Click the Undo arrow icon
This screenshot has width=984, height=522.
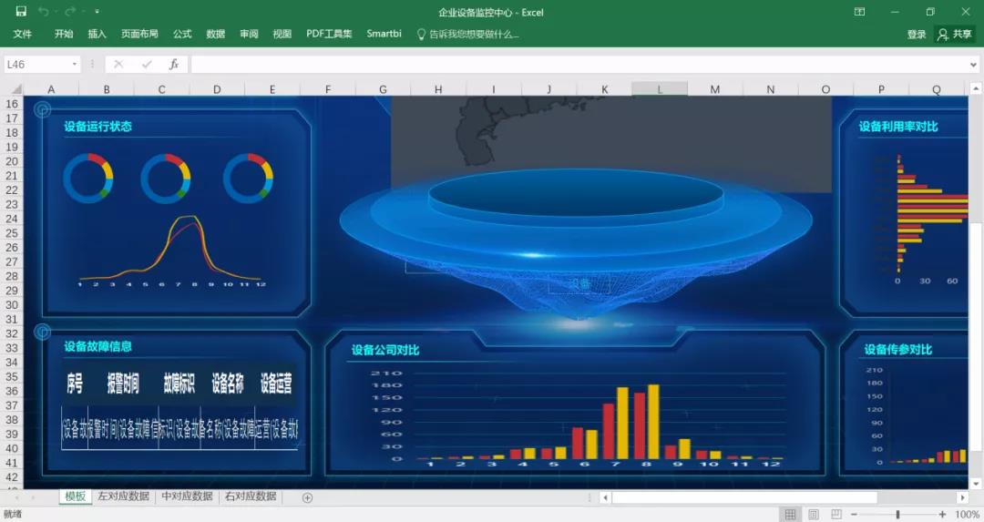(x=43, y=12)
